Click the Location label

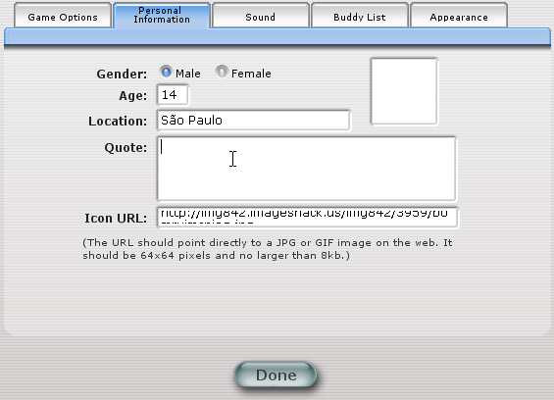tap(118, 121)
